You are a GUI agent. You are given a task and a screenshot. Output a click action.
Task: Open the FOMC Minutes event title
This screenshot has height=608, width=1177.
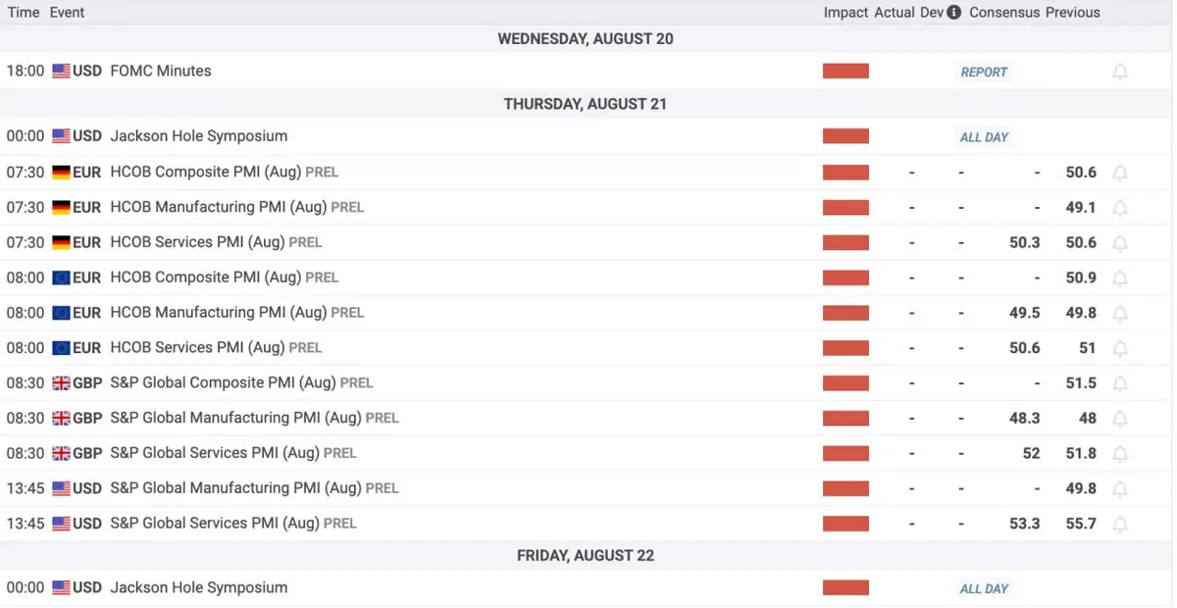[x=161, y=71]
